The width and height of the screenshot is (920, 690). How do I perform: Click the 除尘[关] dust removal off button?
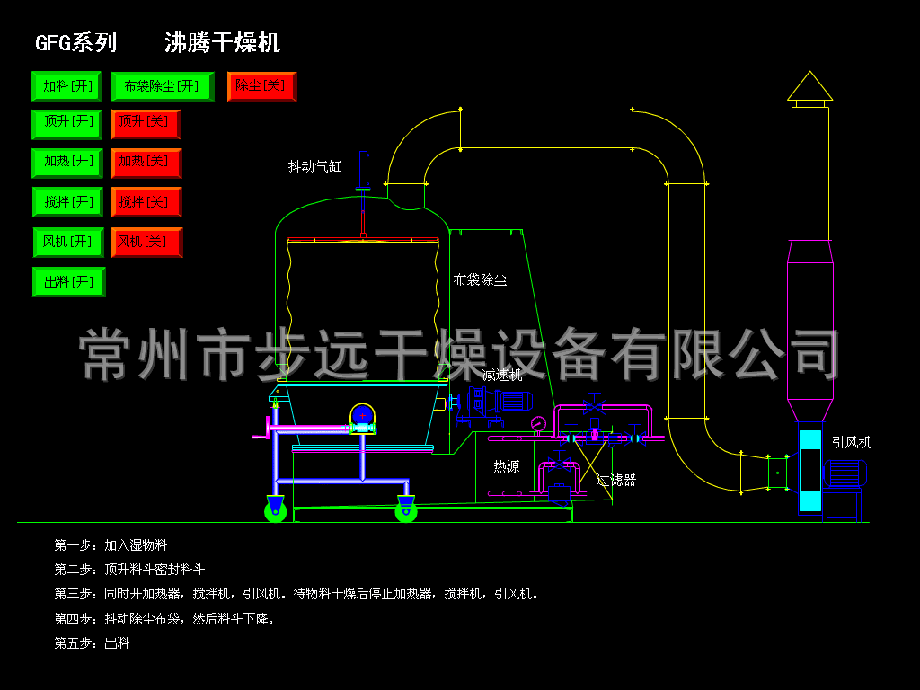click(261, 86)
